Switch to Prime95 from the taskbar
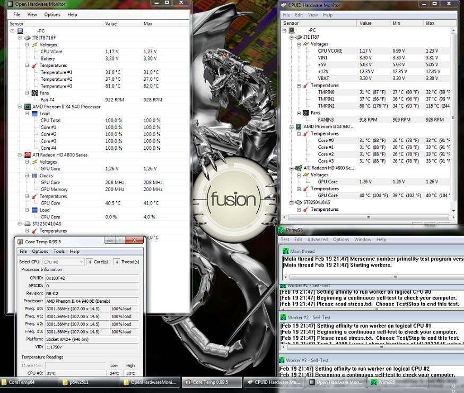The height and width of the screenshot is (393, 464). 398,382
